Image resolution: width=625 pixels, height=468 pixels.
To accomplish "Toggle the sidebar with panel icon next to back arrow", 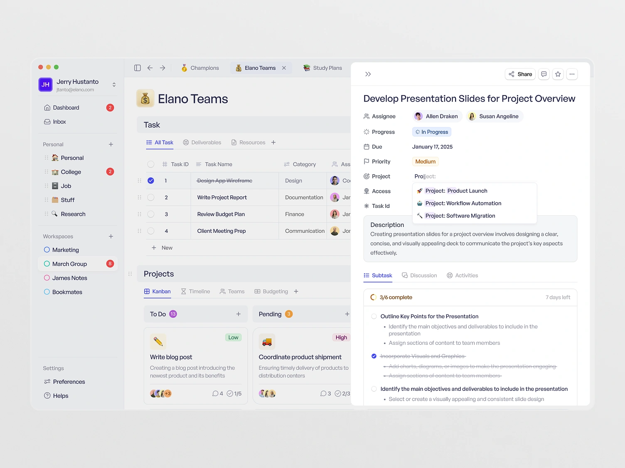I will click(137, 68).
